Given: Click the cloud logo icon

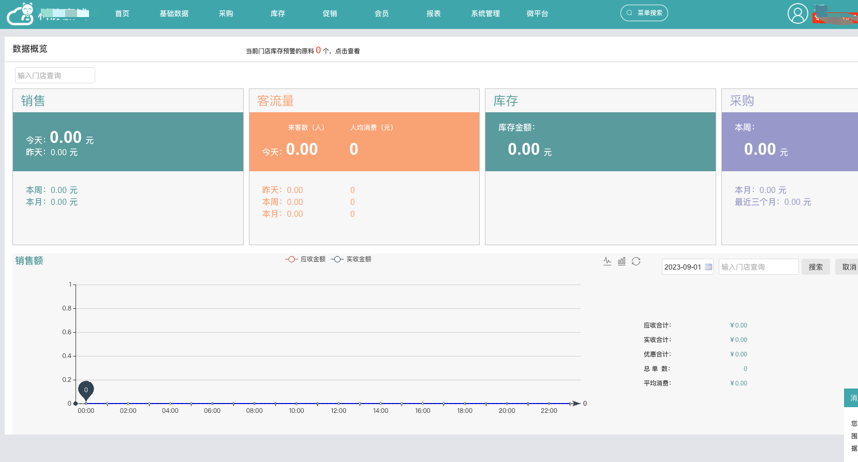Looking at the screenshot, I should 21,14.
